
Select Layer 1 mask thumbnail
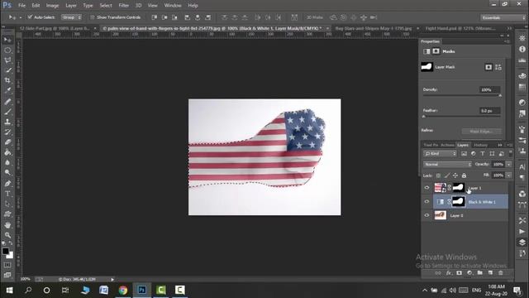(458, 188)
